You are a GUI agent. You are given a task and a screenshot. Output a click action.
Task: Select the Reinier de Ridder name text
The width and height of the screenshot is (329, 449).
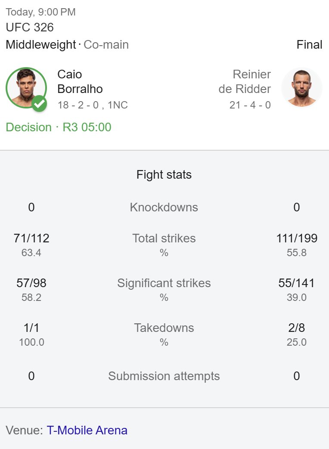(x=245, y=82)
